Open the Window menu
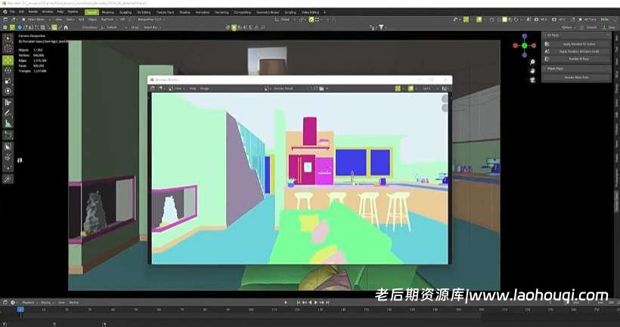This screenshot has width=620, height=327. (48, 12)
